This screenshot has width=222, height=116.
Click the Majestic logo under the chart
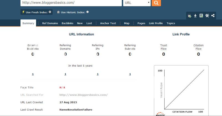(160, 114)
